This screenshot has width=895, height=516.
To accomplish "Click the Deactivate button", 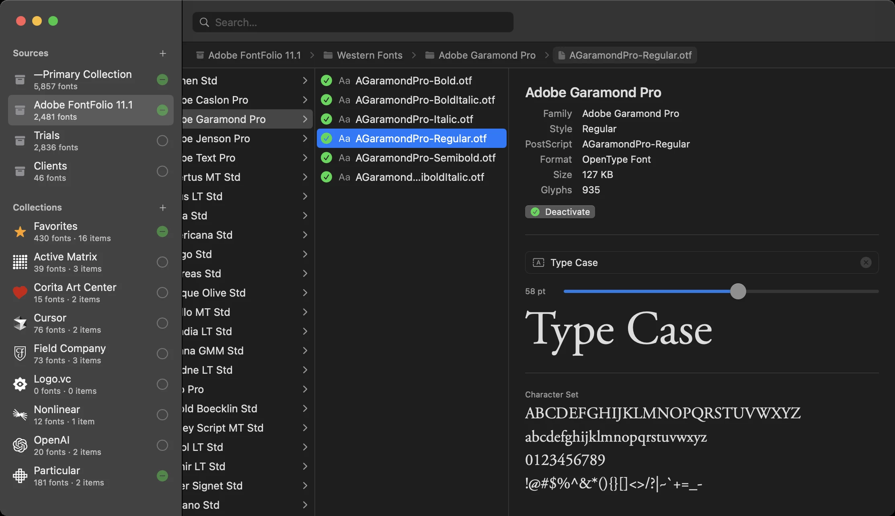I will click(x=560, y=212).
